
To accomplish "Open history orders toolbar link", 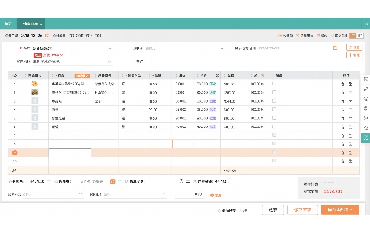I will [339, 36].
